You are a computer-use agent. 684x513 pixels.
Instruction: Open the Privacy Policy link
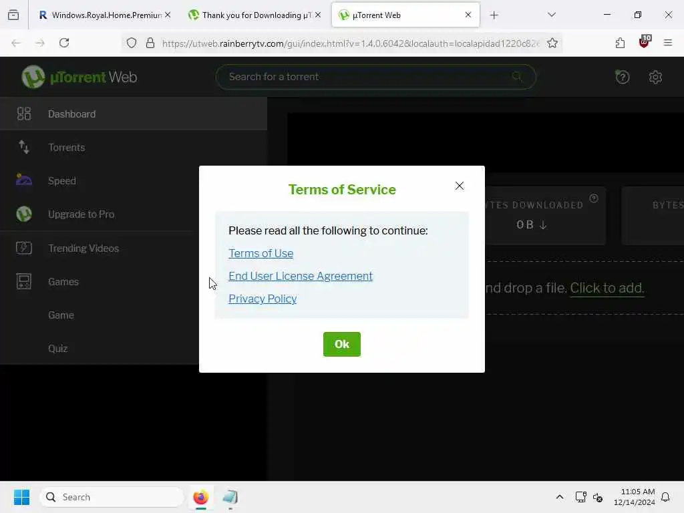[x=263, y=299]
